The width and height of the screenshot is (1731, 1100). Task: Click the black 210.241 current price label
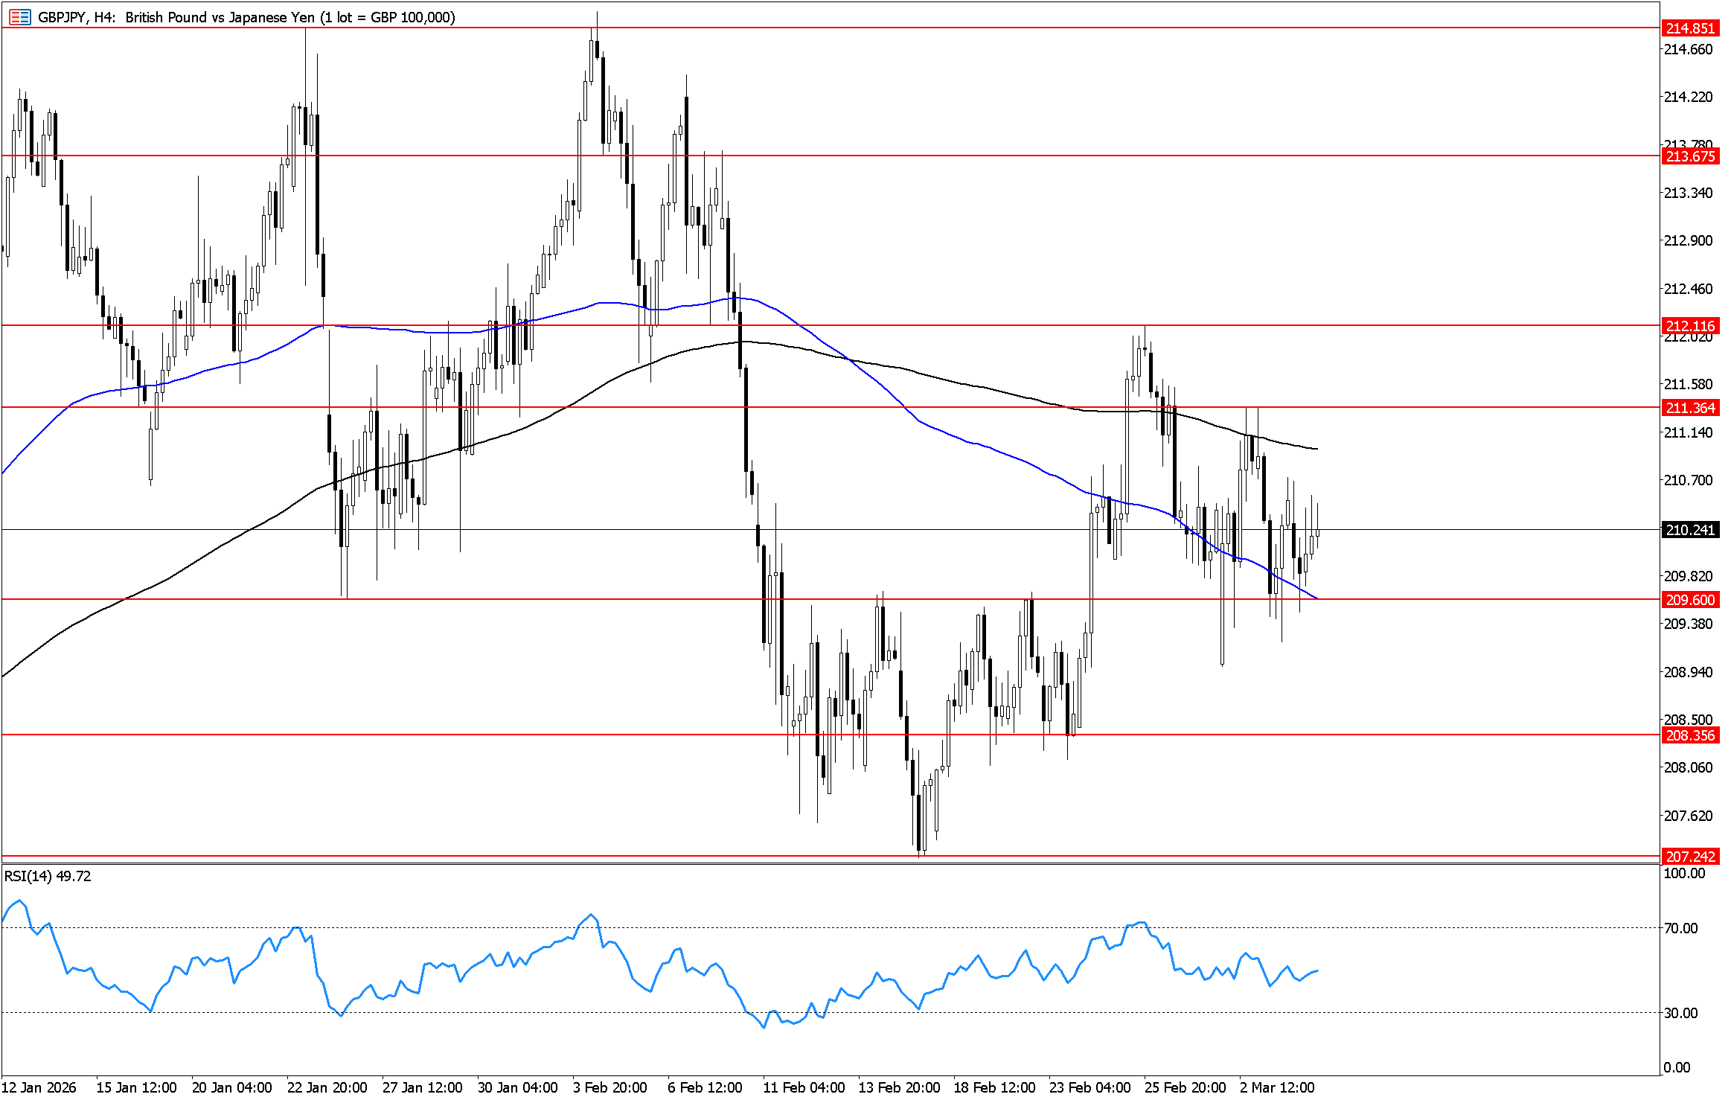click(x=1689, y=530)
